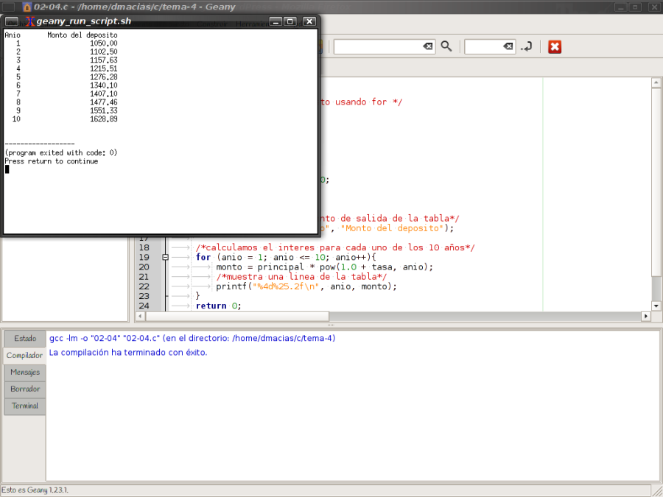
Task: Clear the search field using its clear icon
Action: point(427,46)
